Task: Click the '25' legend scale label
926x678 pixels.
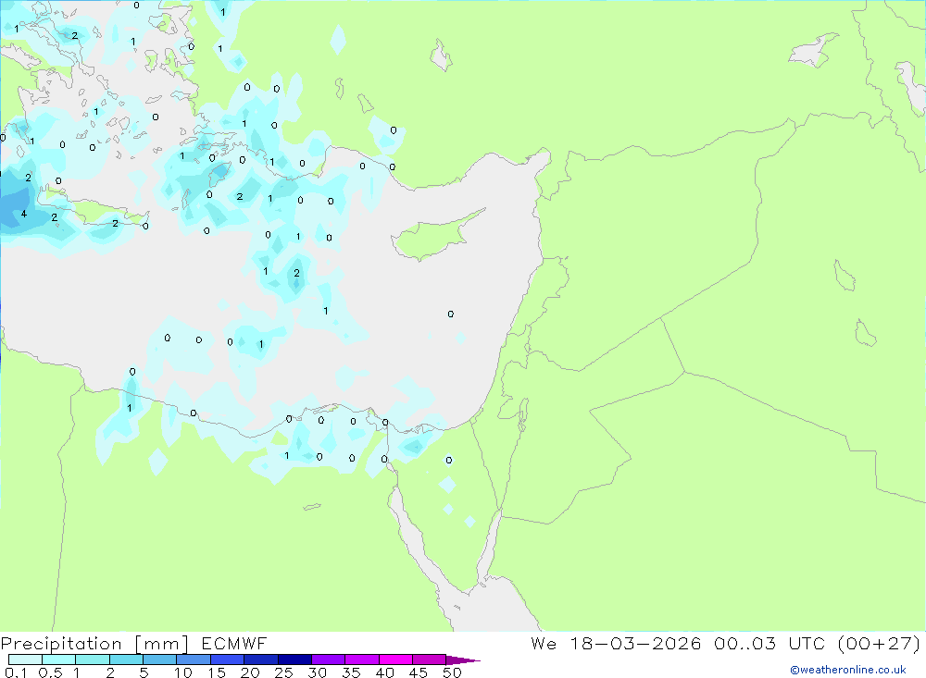Action: [x=284, y=672]
